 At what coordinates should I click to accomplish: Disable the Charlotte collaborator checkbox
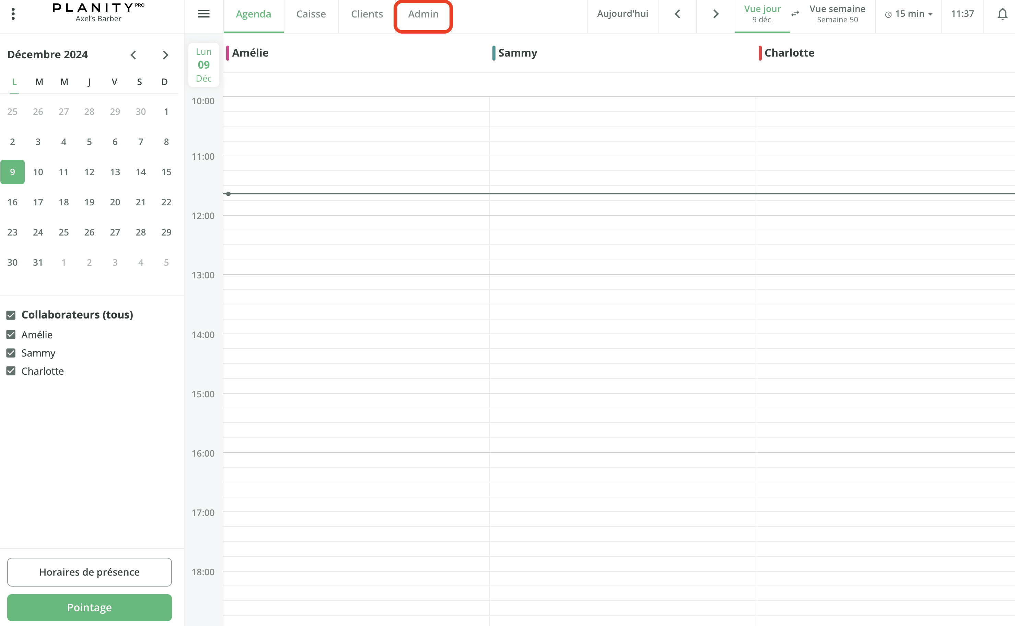[11, 371]
